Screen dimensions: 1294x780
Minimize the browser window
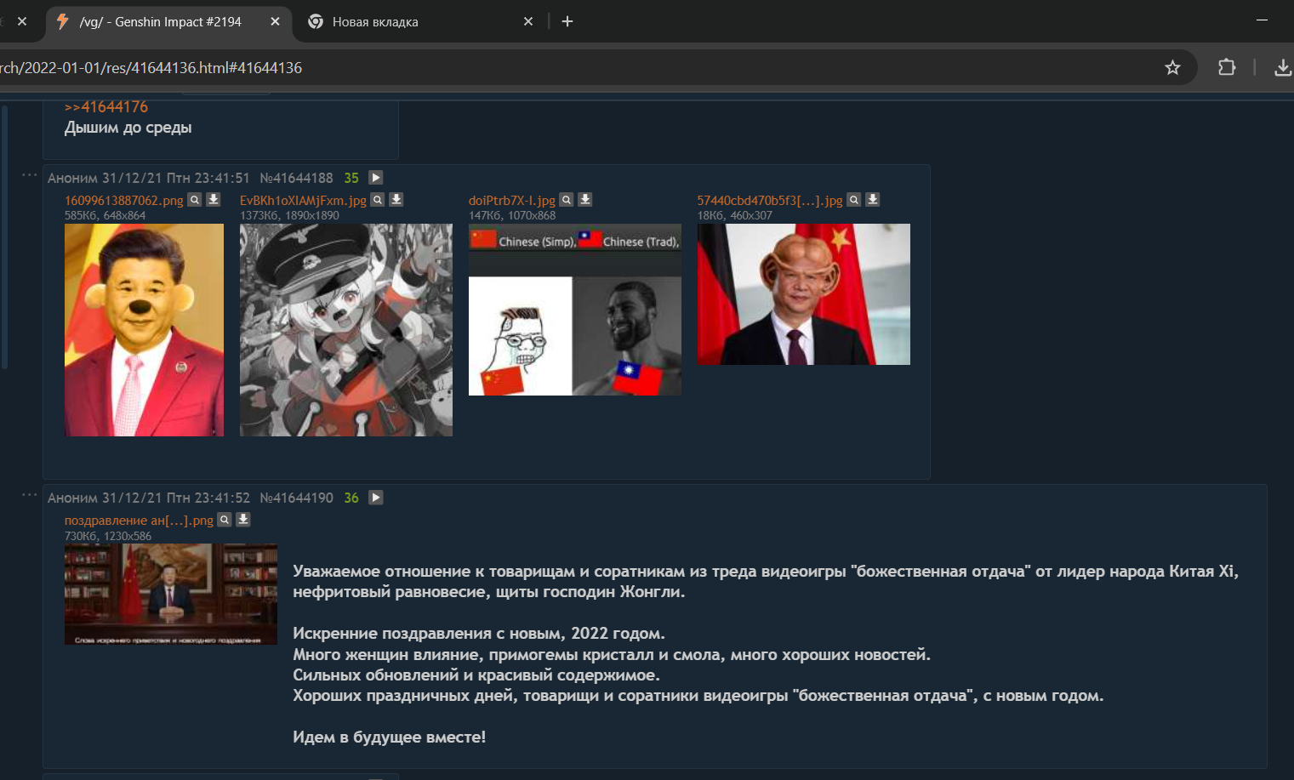pyautogui.click(x=1263, y=20)
